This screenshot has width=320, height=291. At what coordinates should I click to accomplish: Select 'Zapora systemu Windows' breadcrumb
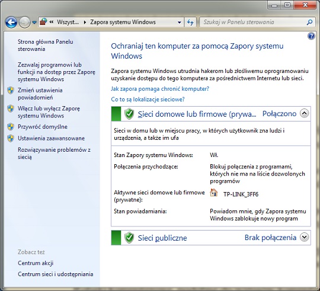click(123, 22)
